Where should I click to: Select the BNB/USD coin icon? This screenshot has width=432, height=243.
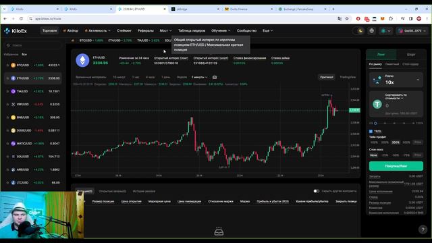point(13,117)
